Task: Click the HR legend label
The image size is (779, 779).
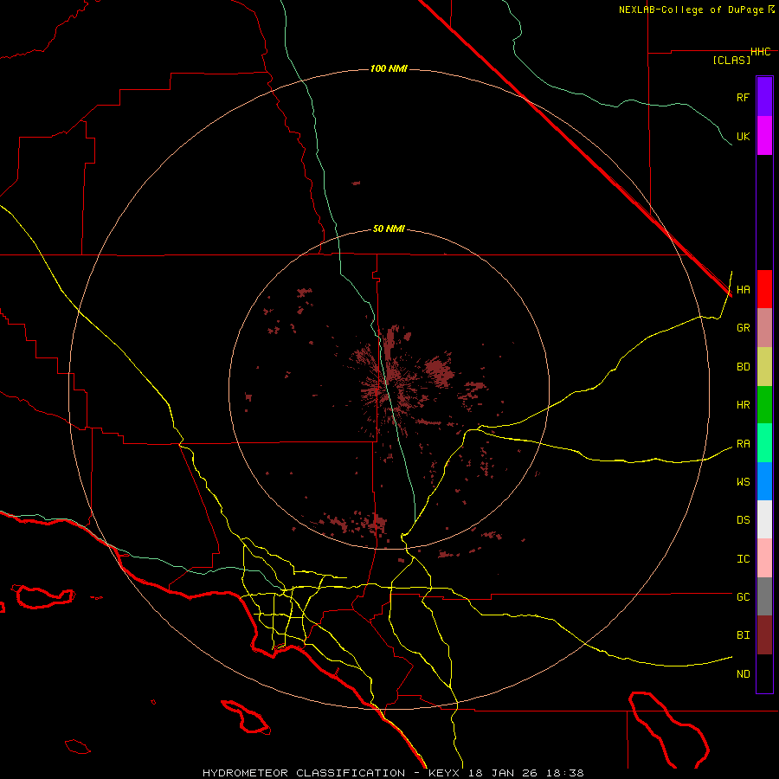Action: pyautogui.click(x=743, y=405)
